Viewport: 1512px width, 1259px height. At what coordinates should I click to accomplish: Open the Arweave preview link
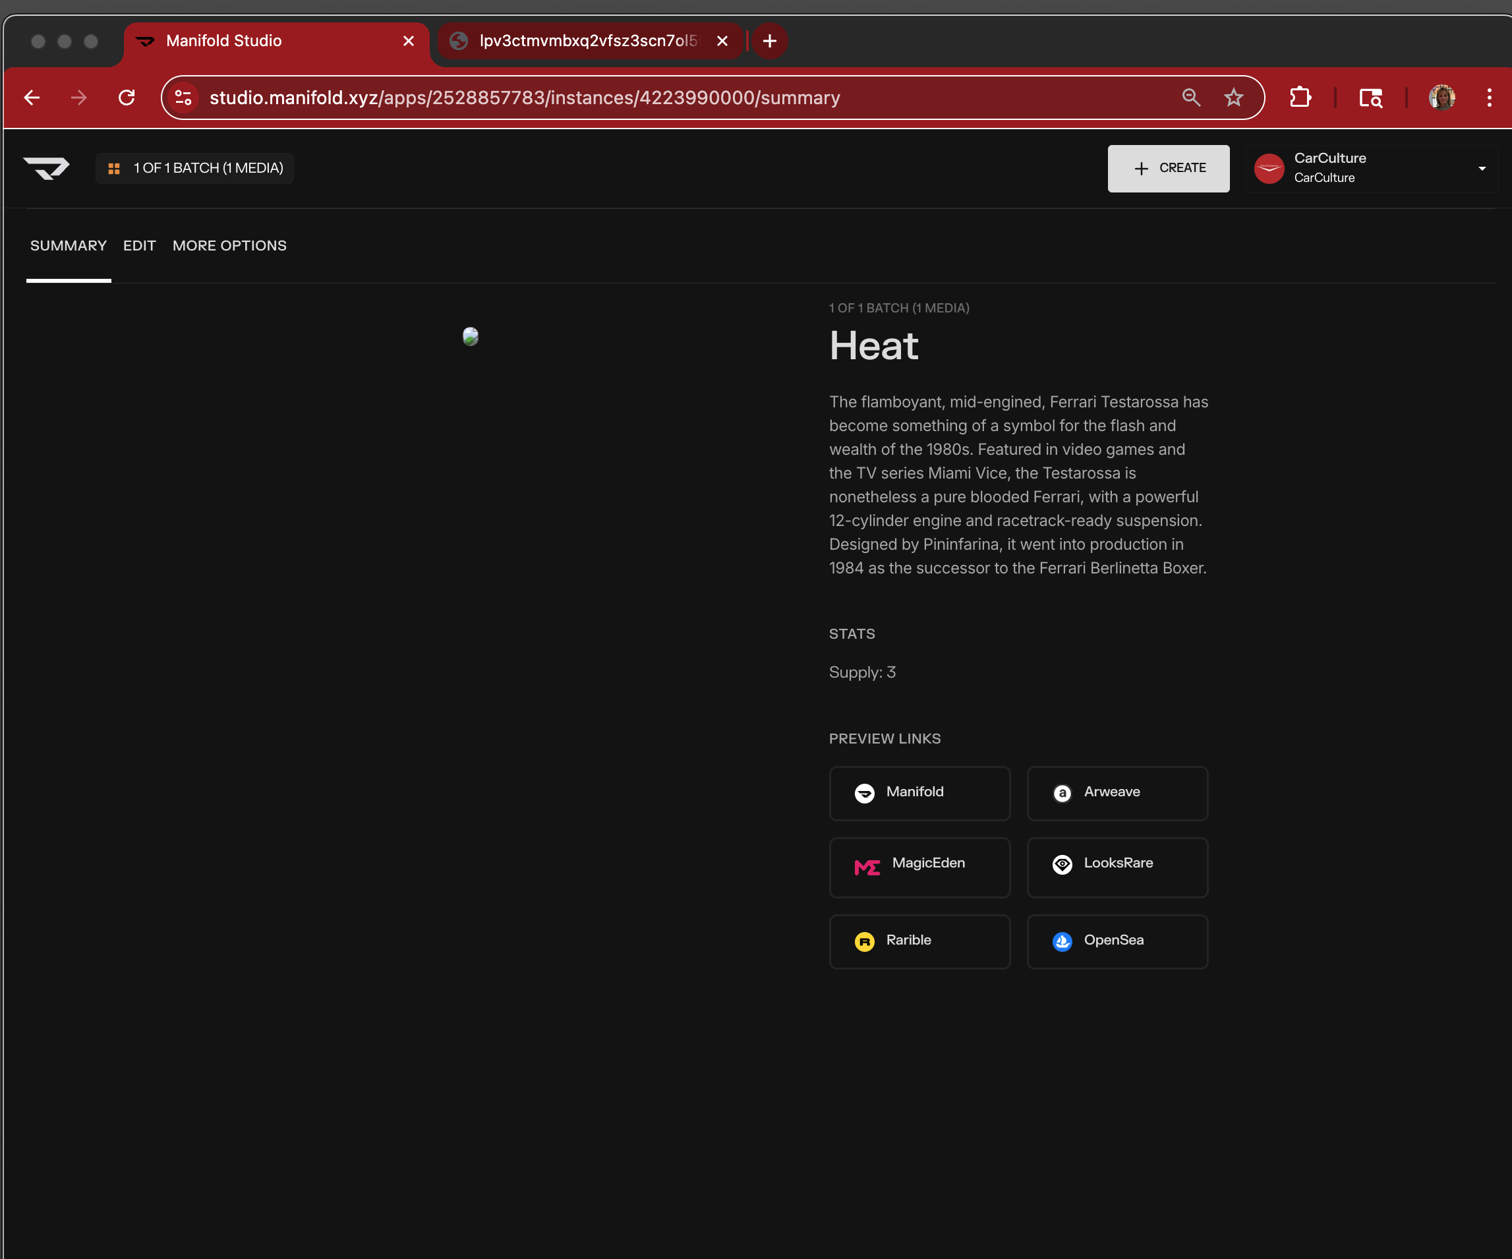(1117, 792)
